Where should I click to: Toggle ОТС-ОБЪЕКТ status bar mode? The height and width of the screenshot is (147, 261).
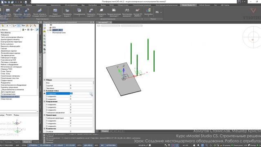pos(59,145)
